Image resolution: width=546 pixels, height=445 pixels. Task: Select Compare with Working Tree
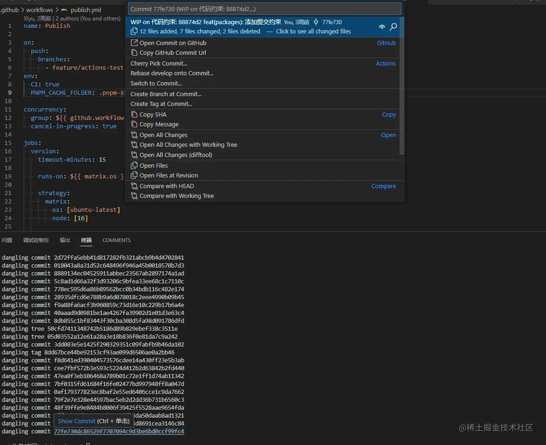[265, 196]
